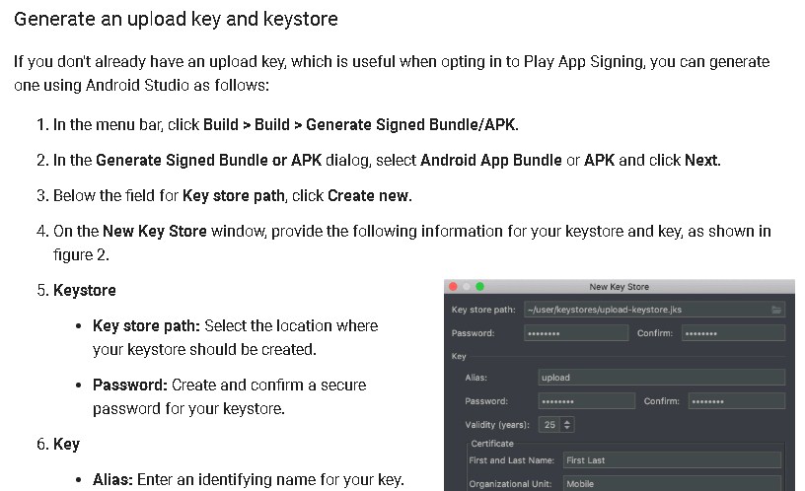Click the Key section label in the dialog
This screenshot has height=491, width=805.
tap(459, 356)
